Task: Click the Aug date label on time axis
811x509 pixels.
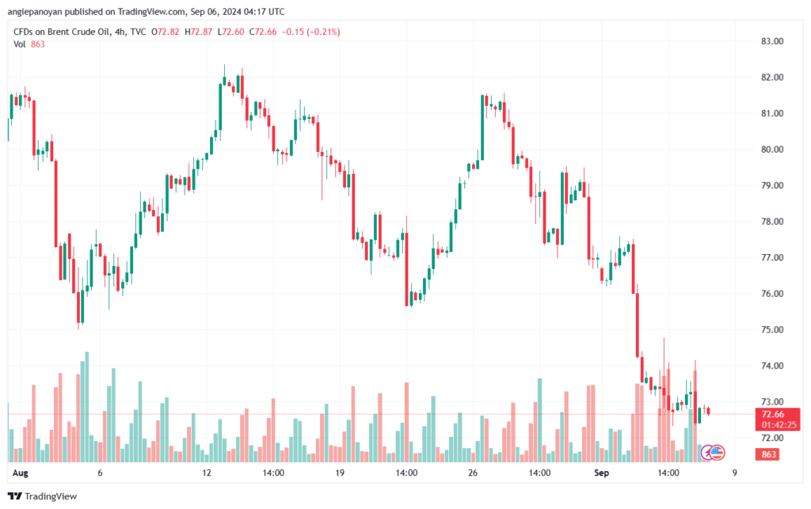Action: coord(21,473)
